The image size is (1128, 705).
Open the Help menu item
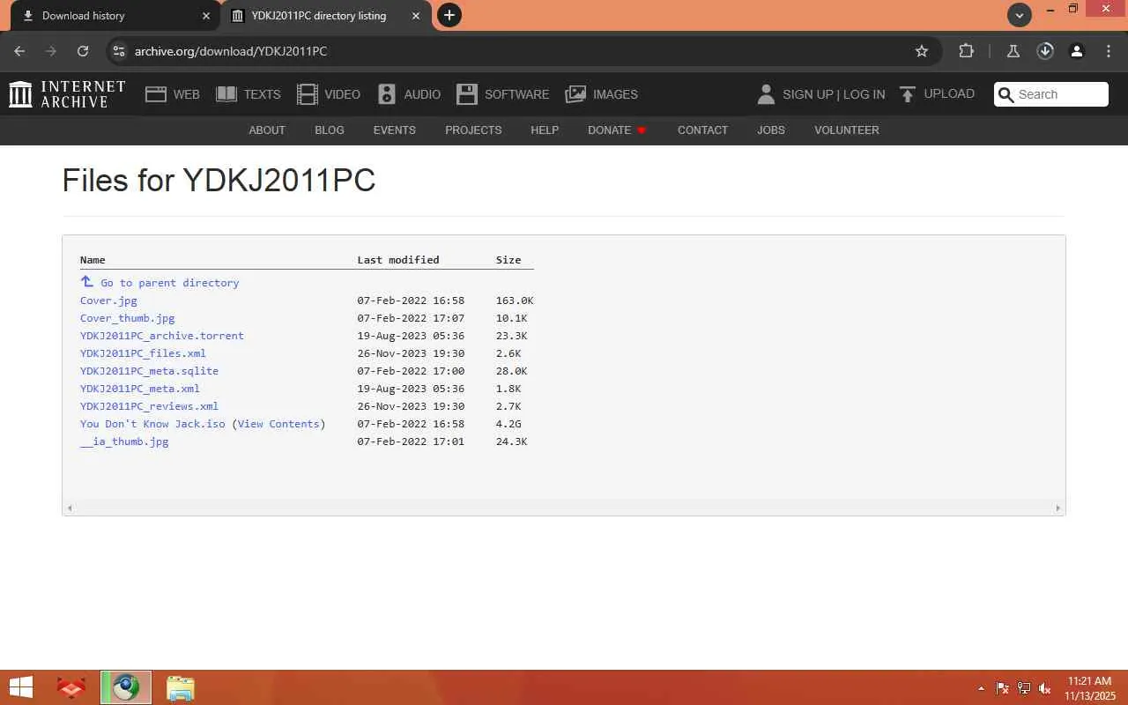pos(545,130)
